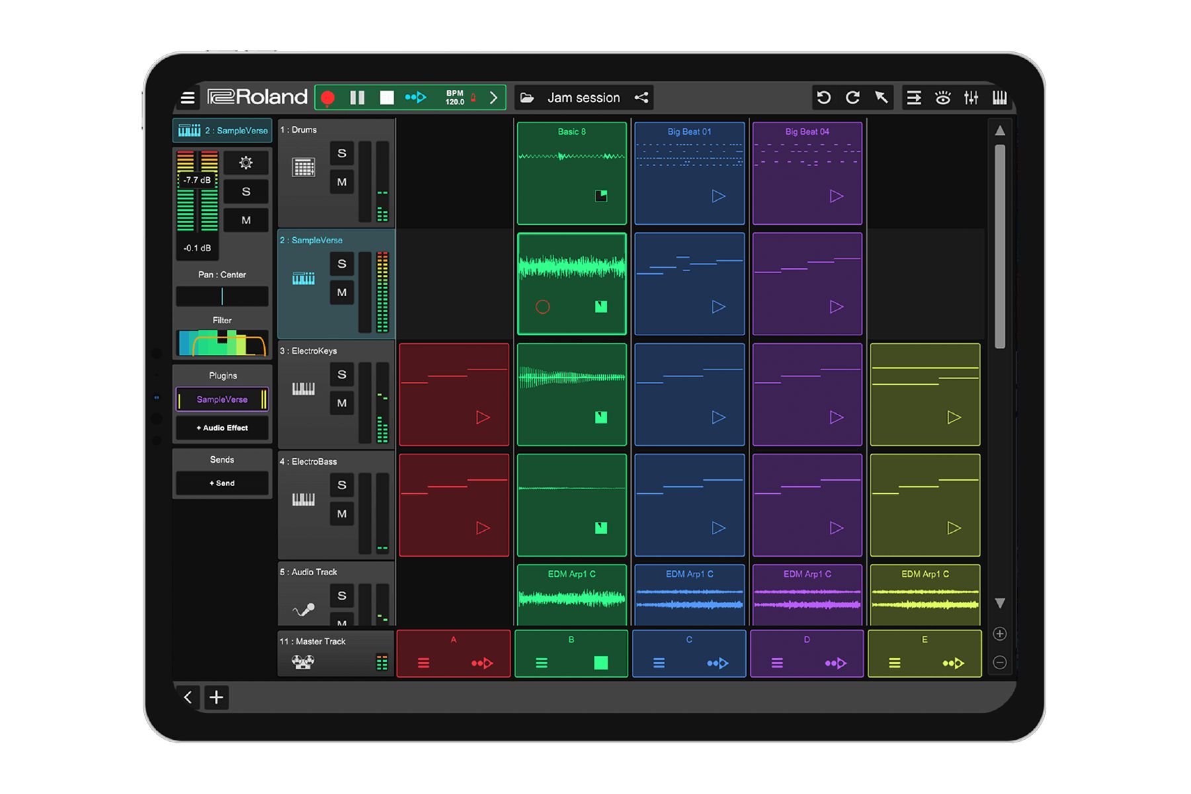Toggle the eye visibility icon in toolbar
1191x794 pixels.
pos(944,97)
